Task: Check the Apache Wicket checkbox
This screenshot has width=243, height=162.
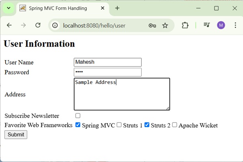Action: pyautogui.click(x=175, y=125)
